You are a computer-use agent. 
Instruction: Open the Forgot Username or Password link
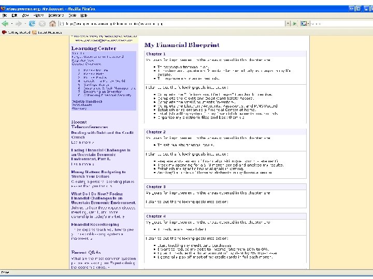pos(97,57)
